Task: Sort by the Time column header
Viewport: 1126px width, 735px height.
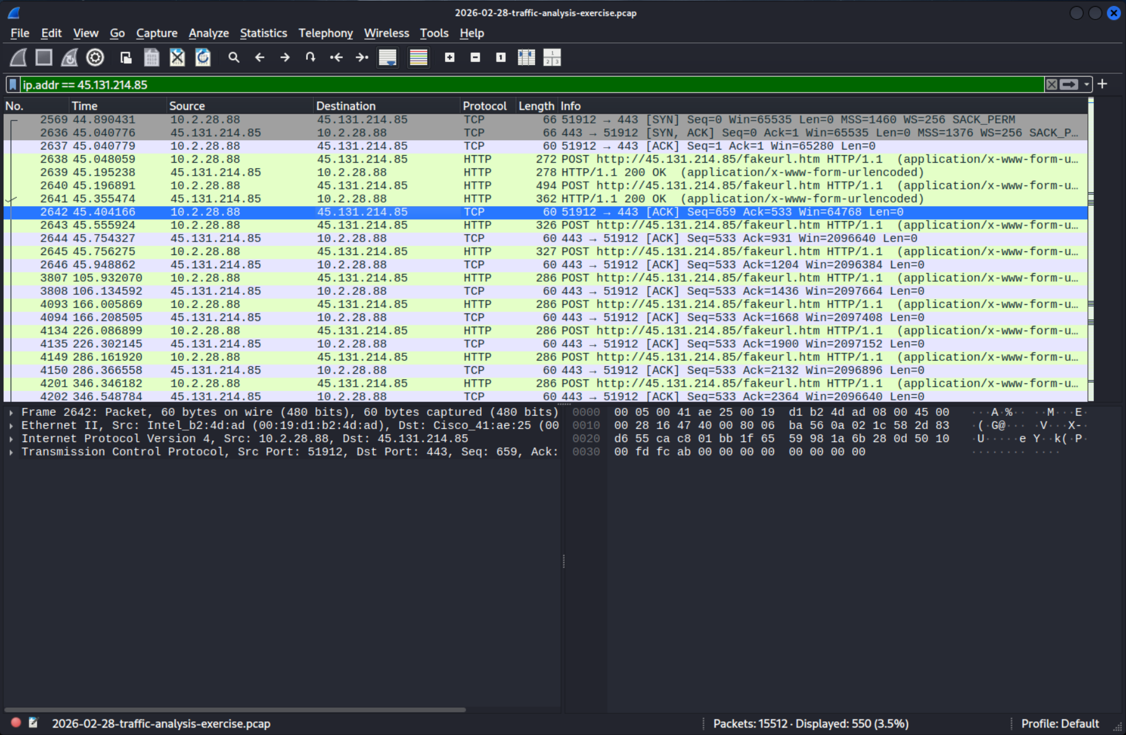Action: [117, 106]
